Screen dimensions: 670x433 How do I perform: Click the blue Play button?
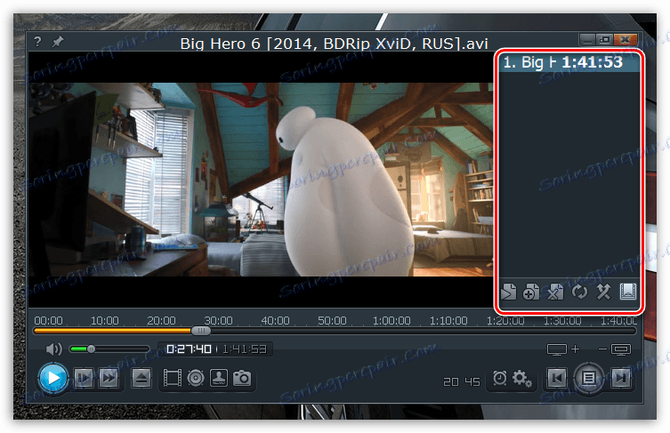click(53, 378)
